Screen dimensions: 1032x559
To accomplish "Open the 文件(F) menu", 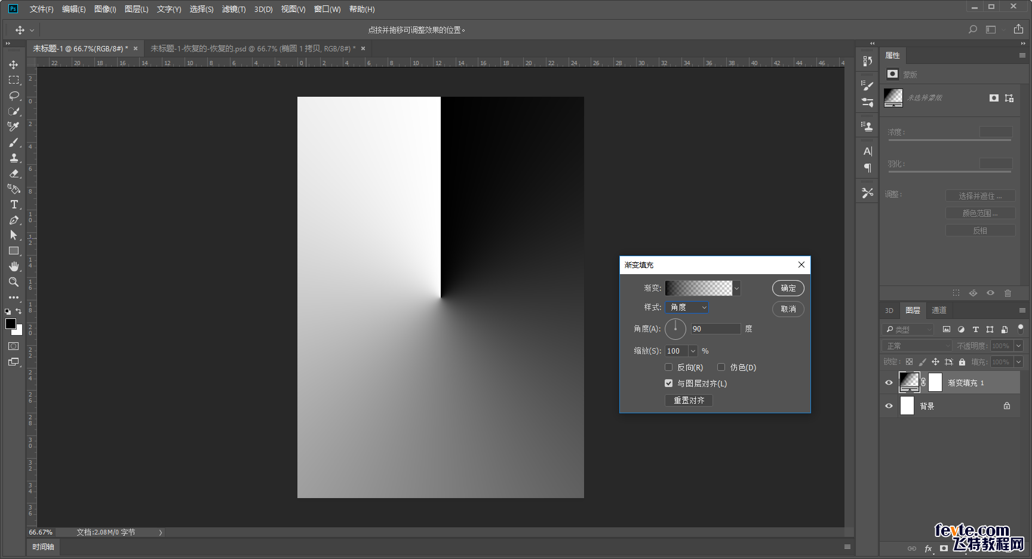I will [41, 9].
